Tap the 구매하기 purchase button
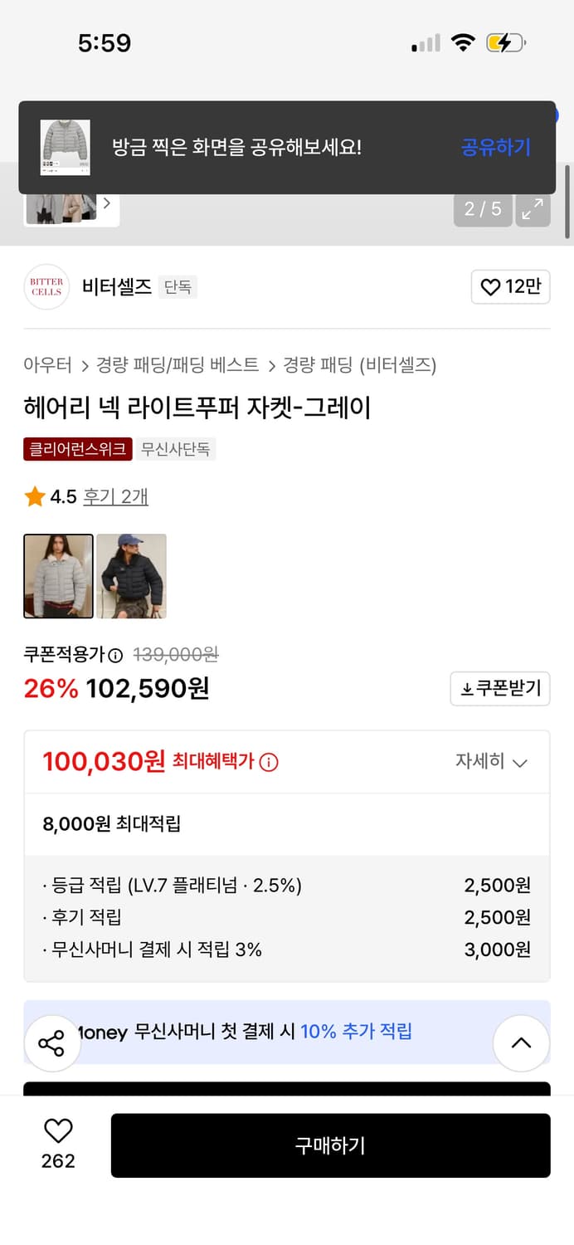This screenshot has height=1245, width=574. (x=331, y=1145)
